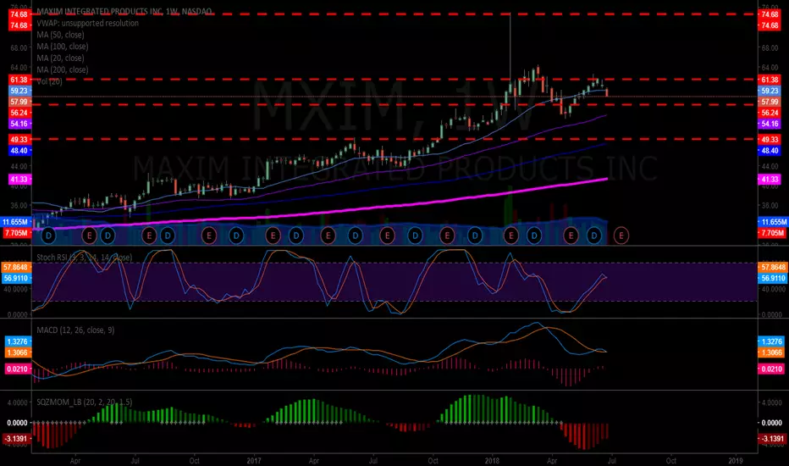Image resolution: width=789 pixels, height=466 pixels.
Task: Select the MACD (12, 26, close, 9) legend
Action: 75,330
